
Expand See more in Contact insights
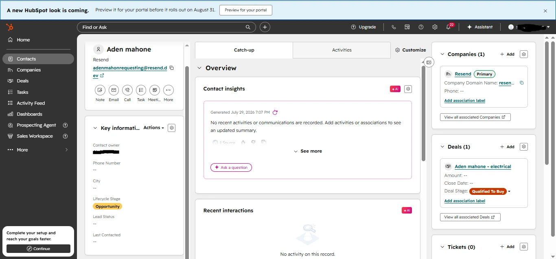point(308,151)
